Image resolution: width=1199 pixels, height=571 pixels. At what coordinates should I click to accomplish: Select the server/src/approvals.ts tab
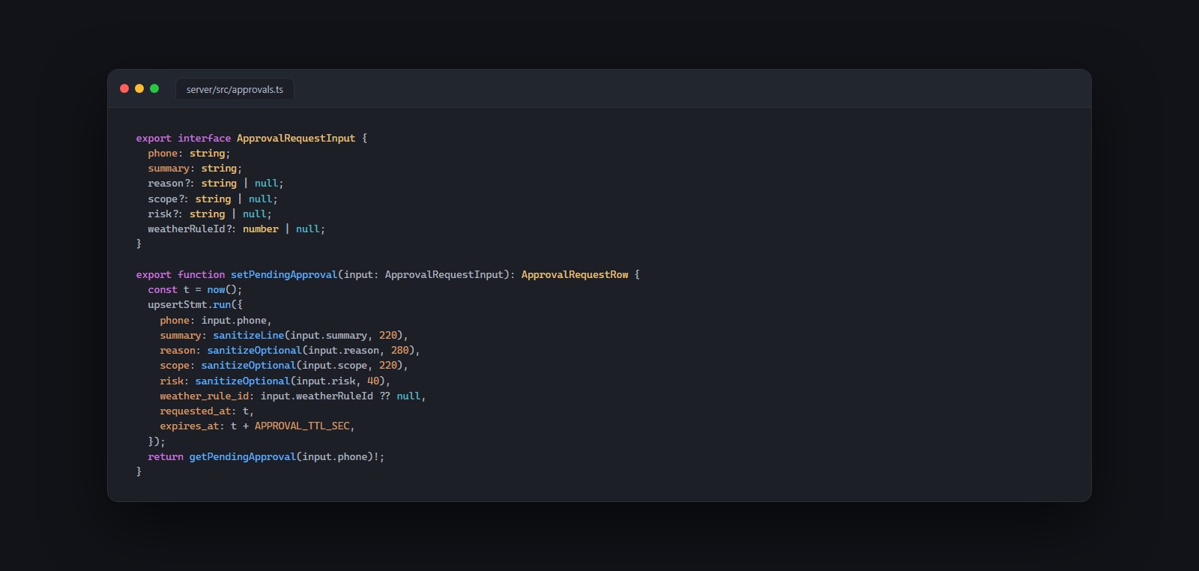click(x=235, y=89)
